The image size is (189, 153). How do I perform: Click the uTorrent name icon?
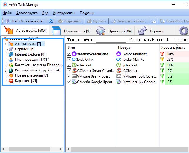(x=74, y=65)
